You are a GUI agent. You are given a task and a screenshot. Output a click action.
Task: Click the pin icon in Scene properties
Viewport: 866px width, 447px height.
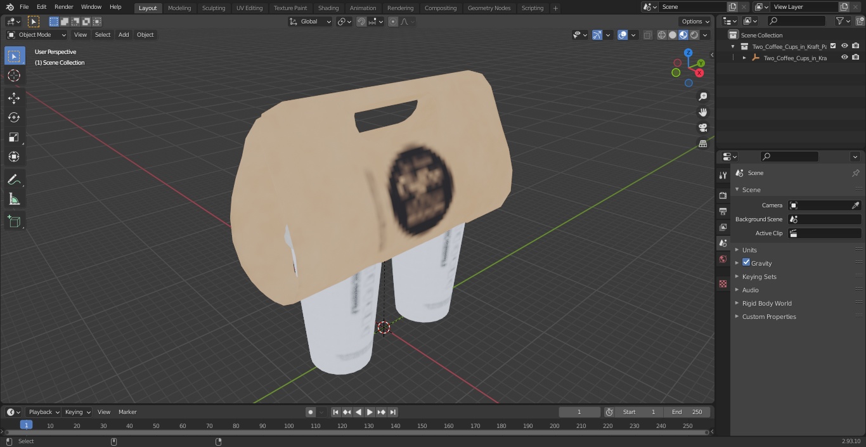855,173
